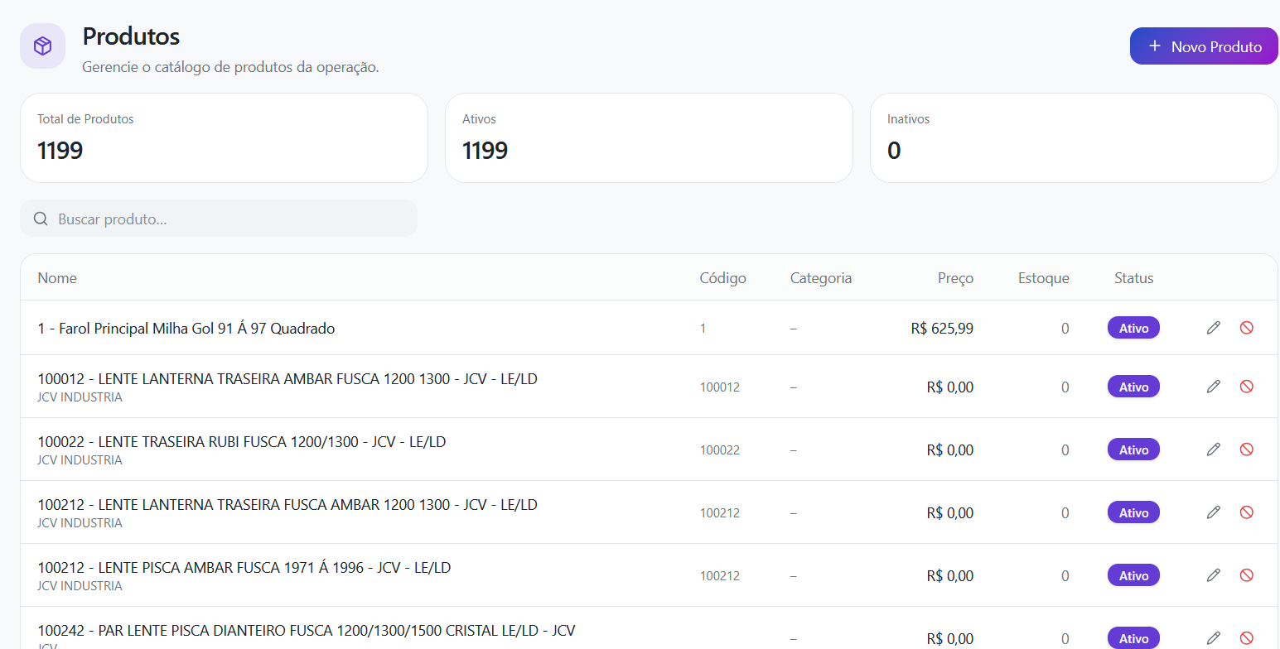
Task: Open pencil editor for product 100012
Action: (x=1213, y=387)
